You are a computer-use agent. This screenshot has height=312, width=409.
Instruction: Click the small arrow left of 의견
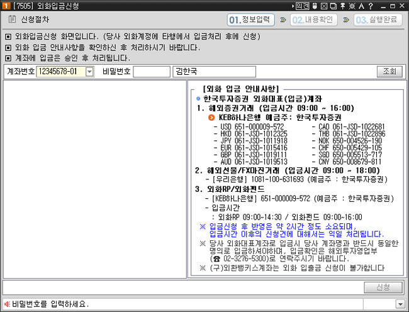click(x=293, y=6)
